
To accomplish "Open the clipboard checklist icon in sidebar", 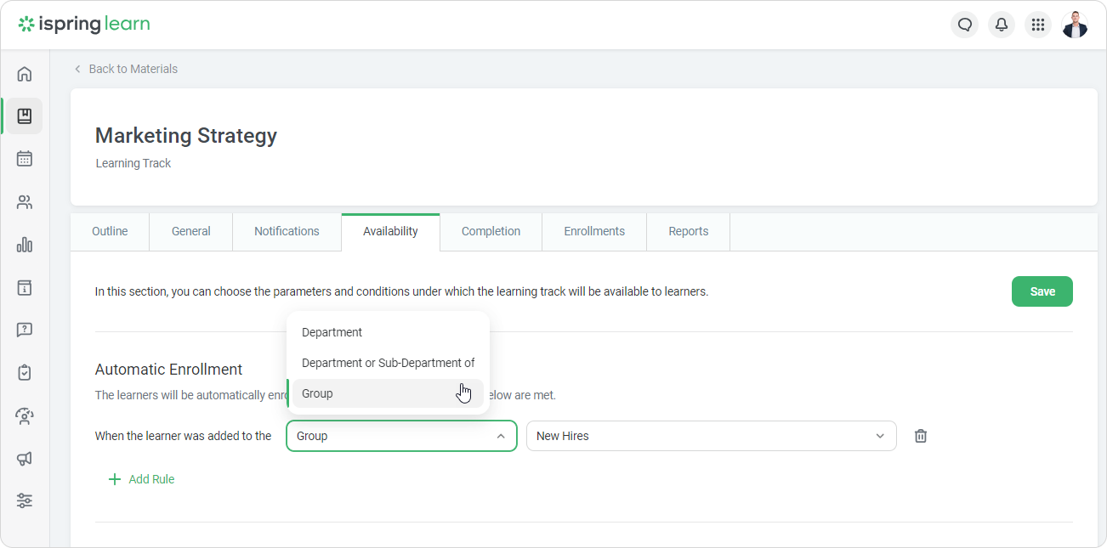I will tap(24, 372).
